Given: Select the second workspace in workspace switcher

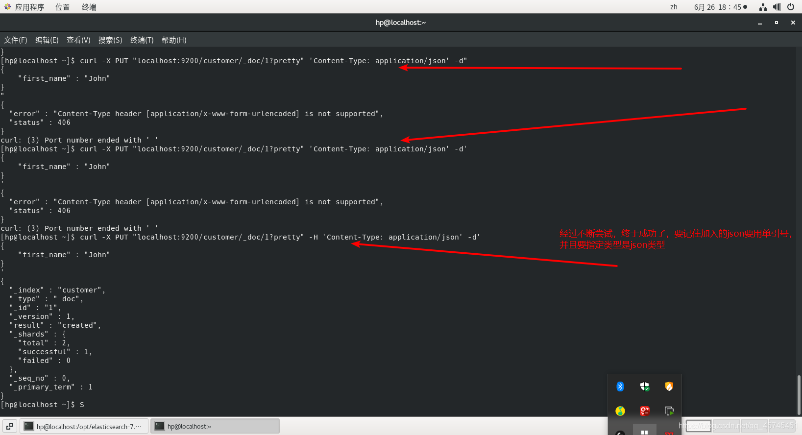Looking at the screenshot, I should 726,426.
